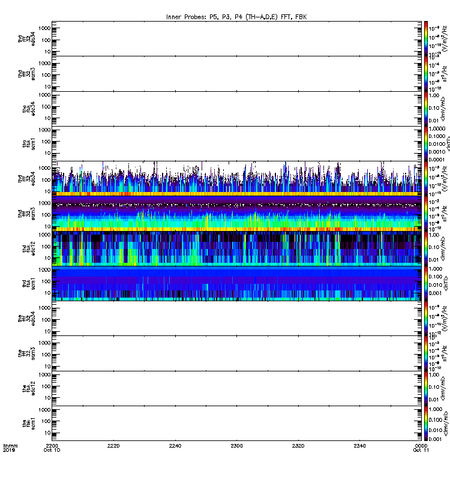Click the '2300' time axis label

coord(236,446)
